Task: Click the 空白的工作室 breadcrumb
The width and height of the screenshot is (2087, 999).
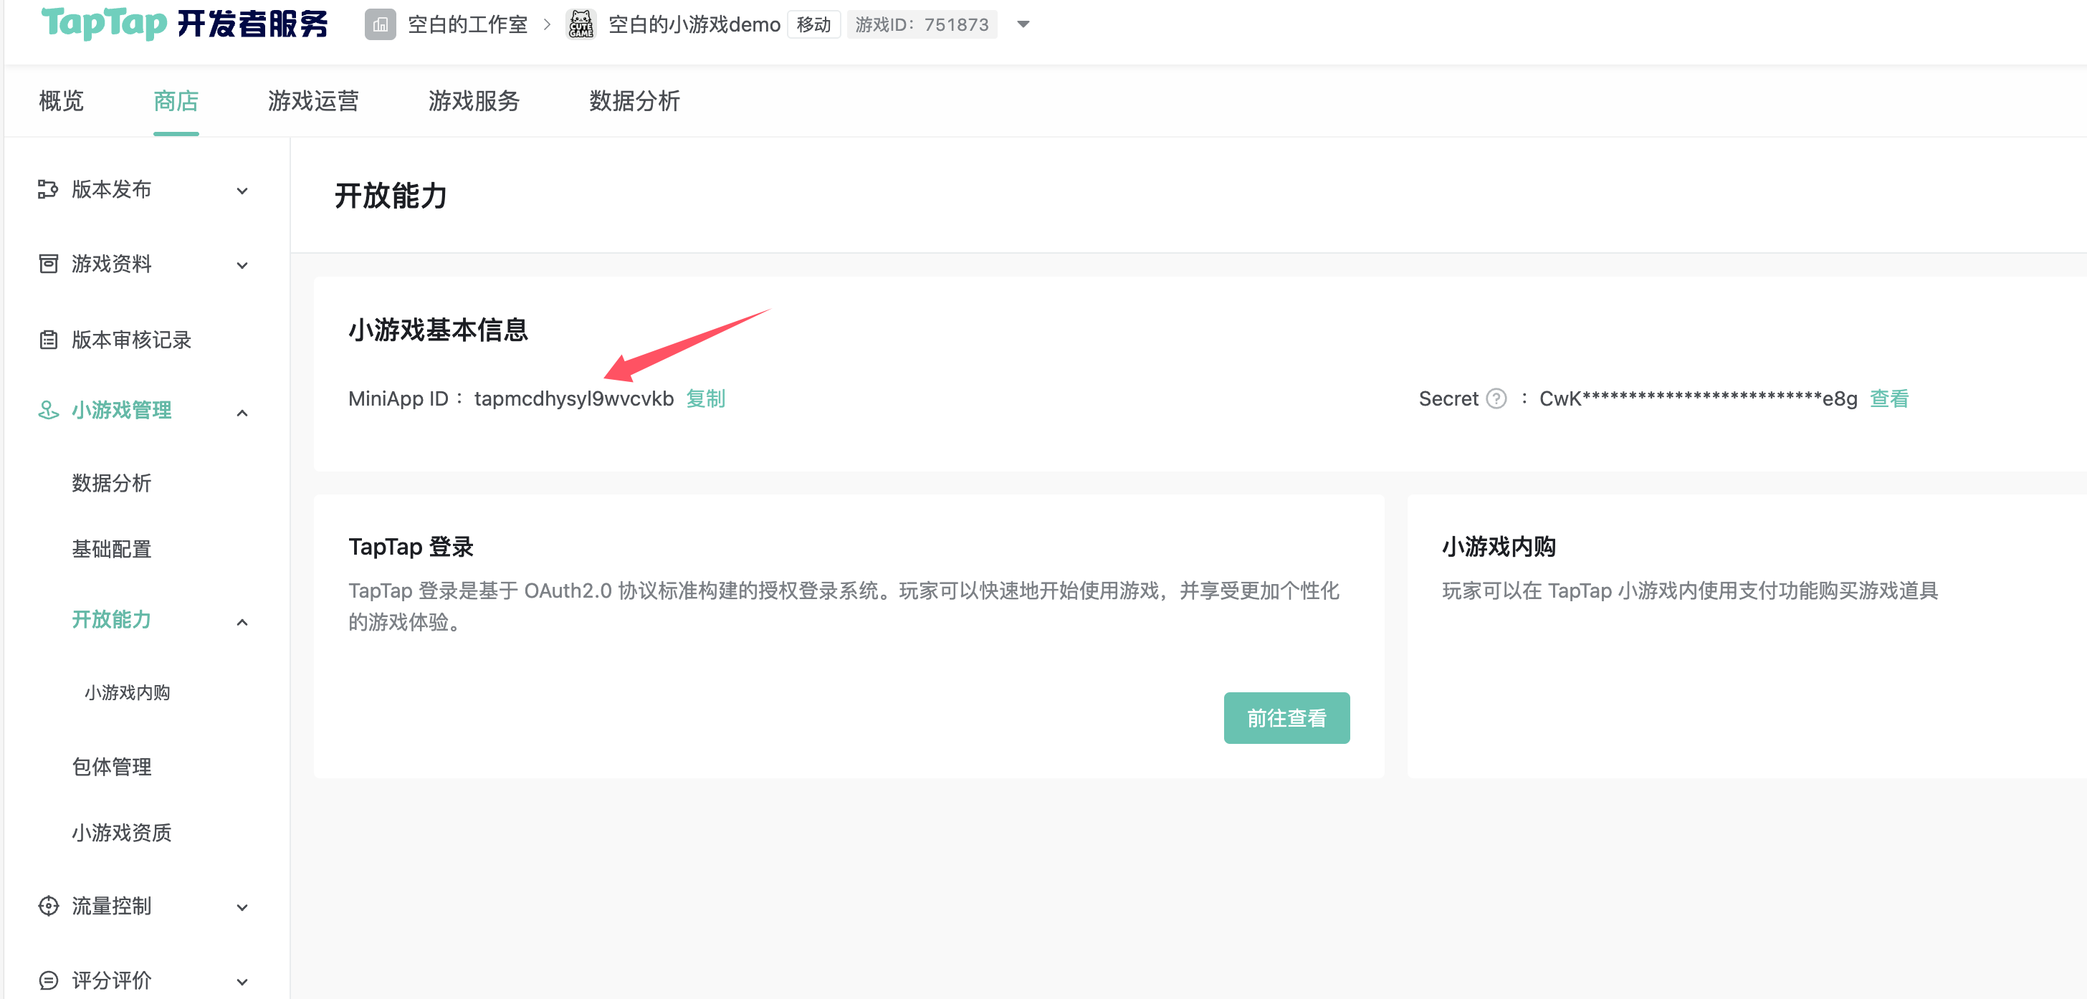Action: click(x=467, y=25)
